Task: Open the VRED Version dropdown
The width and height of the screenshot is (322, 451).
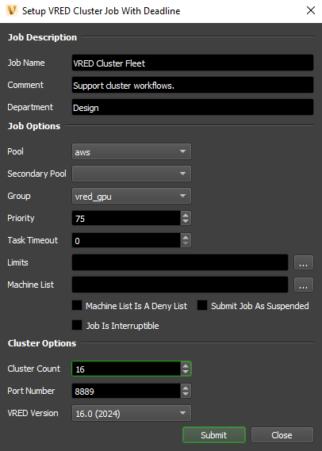Action: 132,413
